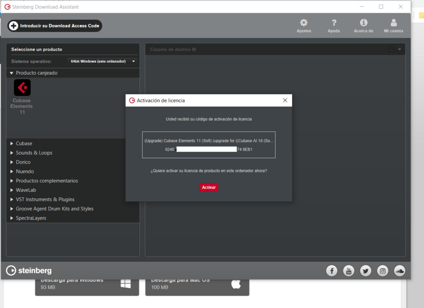The width and height of the screenshot is (424, 308).
Task: Open Ayuda help question mark
Action: click(x=334, y=25)
